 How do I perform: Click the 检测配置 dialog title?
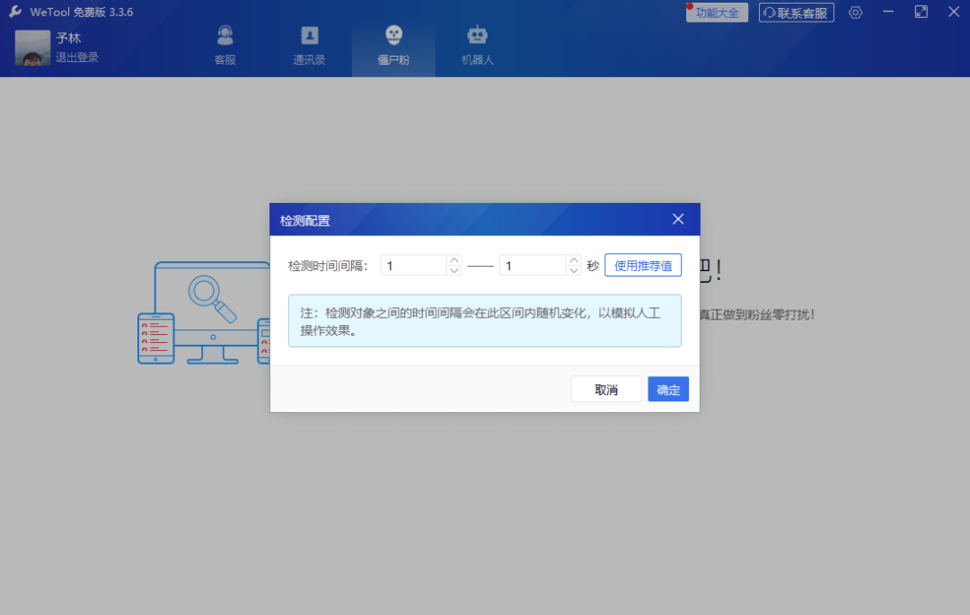coord(305,221)
